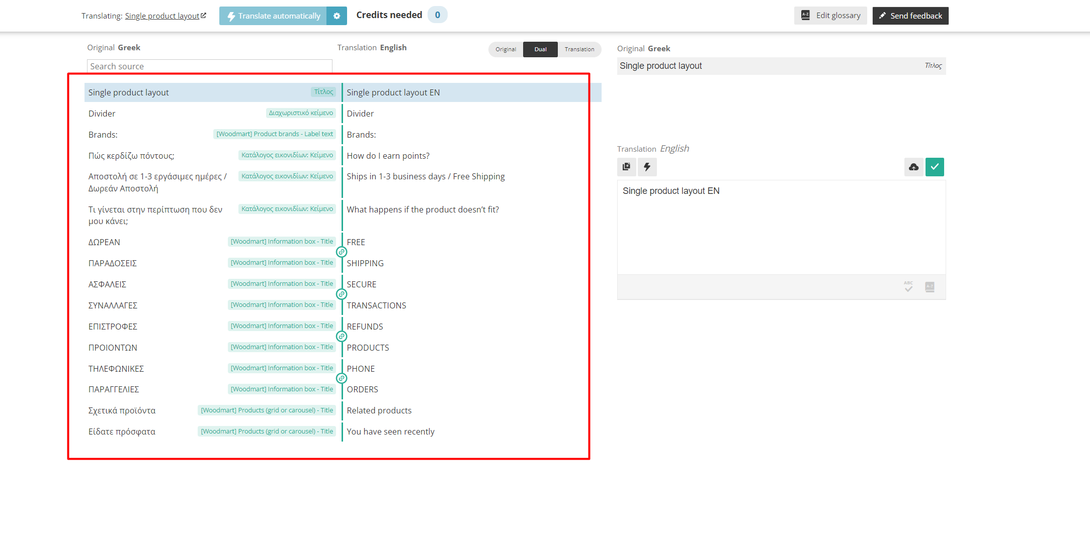
Task: Click the 'Διαχωριστικό κείμενο' tag
Action: [301, 113]
